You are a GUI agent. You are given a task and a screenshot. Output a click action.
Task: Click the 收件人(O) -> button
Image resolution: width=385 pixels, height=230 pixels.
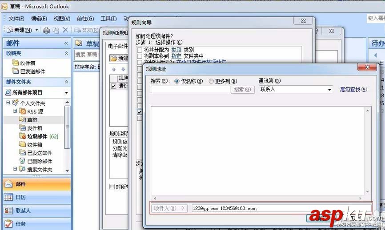coord(169,208)
